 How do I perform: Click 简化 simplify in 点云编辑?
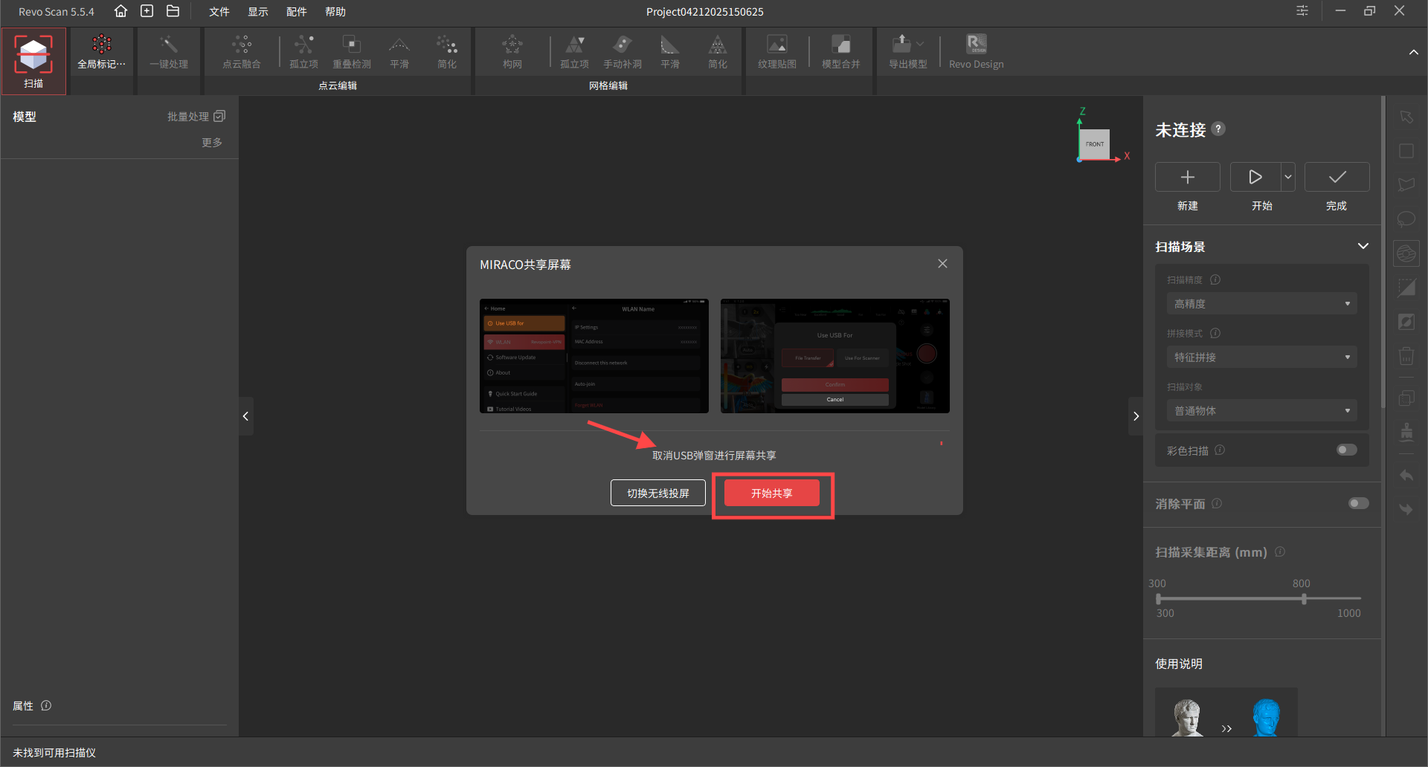447,53
